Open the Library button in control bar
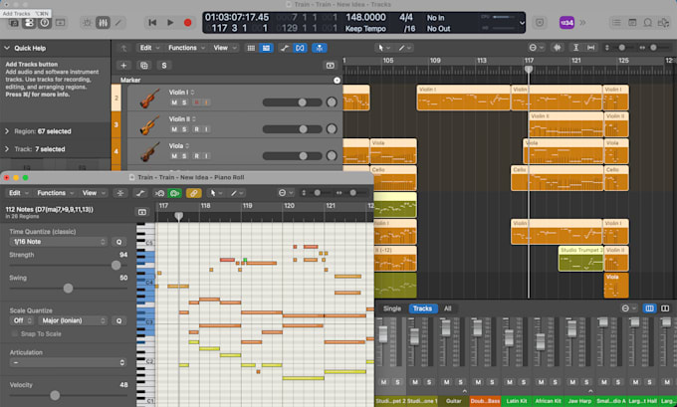Viewport: 677px width, 407px height. point(14,23)
